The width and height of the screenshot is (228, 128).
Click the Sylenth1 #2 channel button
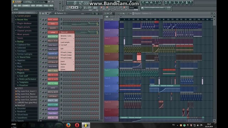[53, 54]
